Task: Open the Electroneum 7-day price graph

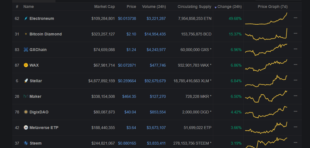Action: coord(266,19)
